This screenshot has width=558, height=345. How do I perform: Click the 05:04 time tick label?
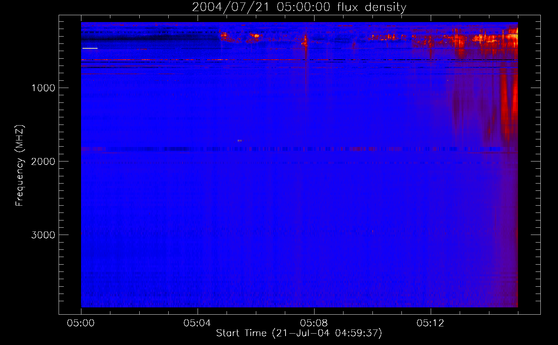click(x=197, y=323)
